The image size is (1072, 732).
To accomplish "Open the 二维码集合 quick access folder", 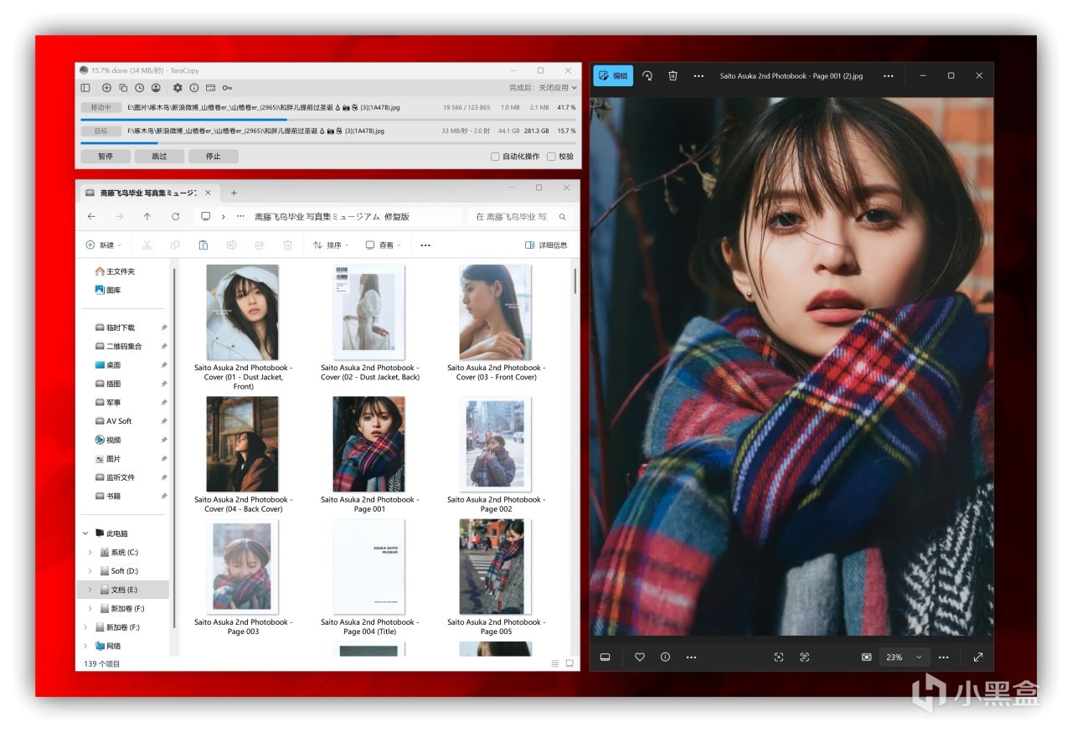I will point(118,346).
